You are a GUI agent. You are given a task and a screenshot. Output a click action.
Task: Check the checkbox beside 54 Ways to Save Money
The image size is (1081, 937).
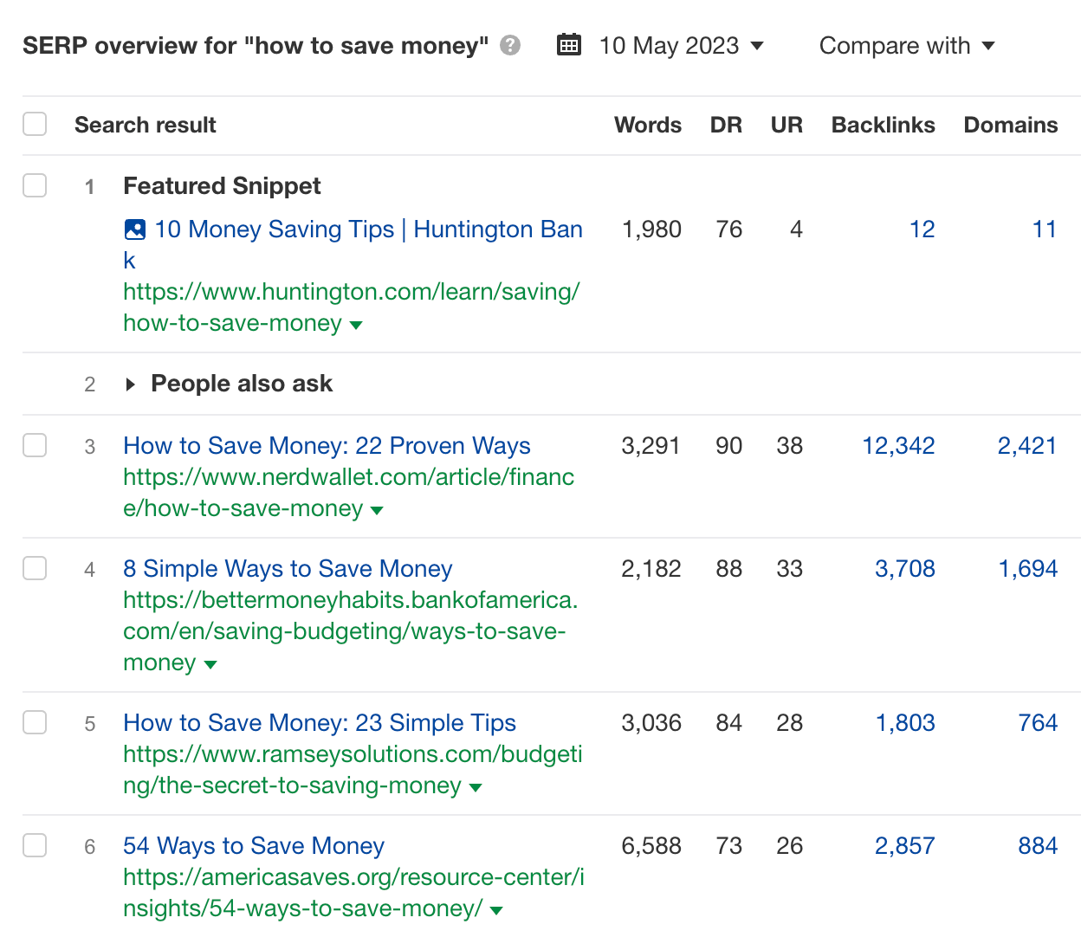[x=35, y=846]
